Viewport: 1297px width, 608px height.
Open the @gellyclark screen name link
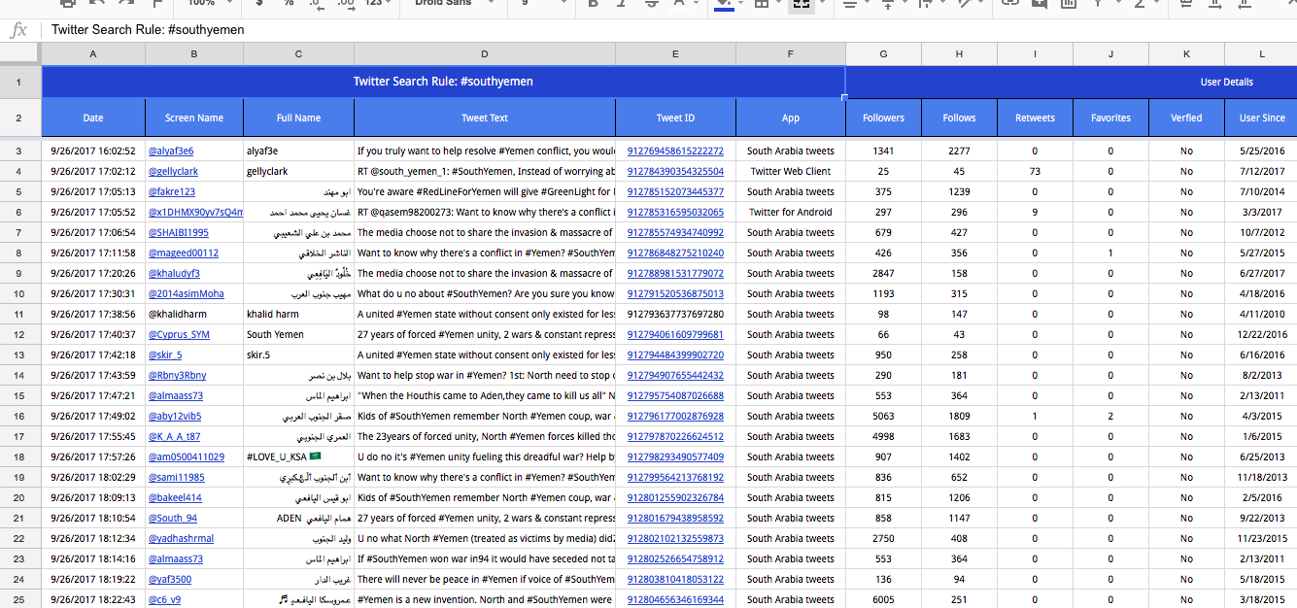[173, 172]
